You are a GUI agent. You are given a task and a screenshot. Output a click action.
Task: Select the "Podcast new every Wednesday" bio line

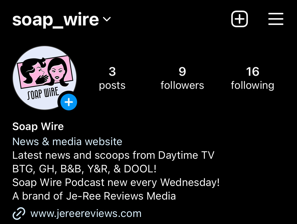point(116,182)
